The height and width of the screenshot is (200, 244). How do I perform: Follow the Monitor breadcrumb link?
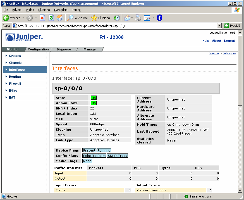[x=214, y=53]
